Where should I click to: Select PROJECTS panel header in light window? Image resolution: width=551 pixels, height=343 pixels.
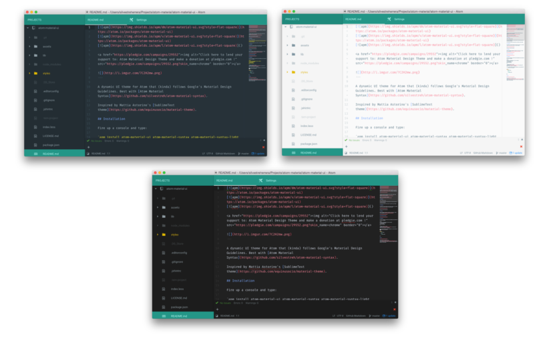tap(293, 19)
